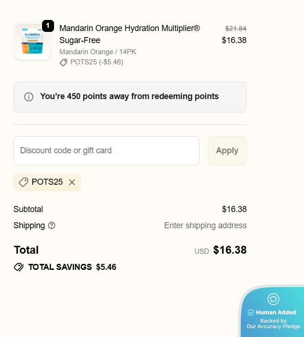Click the Mandarin Orange / 14PK variant text
The image size is (304, 337).
pos(97,52)
